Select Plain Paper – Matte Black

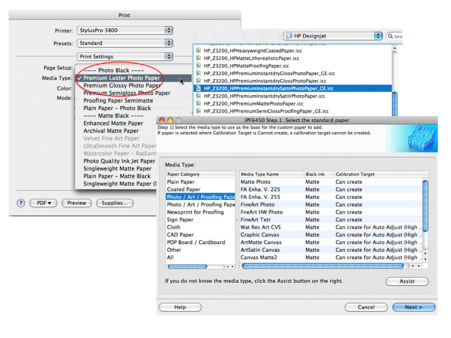pyautogui.click(x=117, y=176)
